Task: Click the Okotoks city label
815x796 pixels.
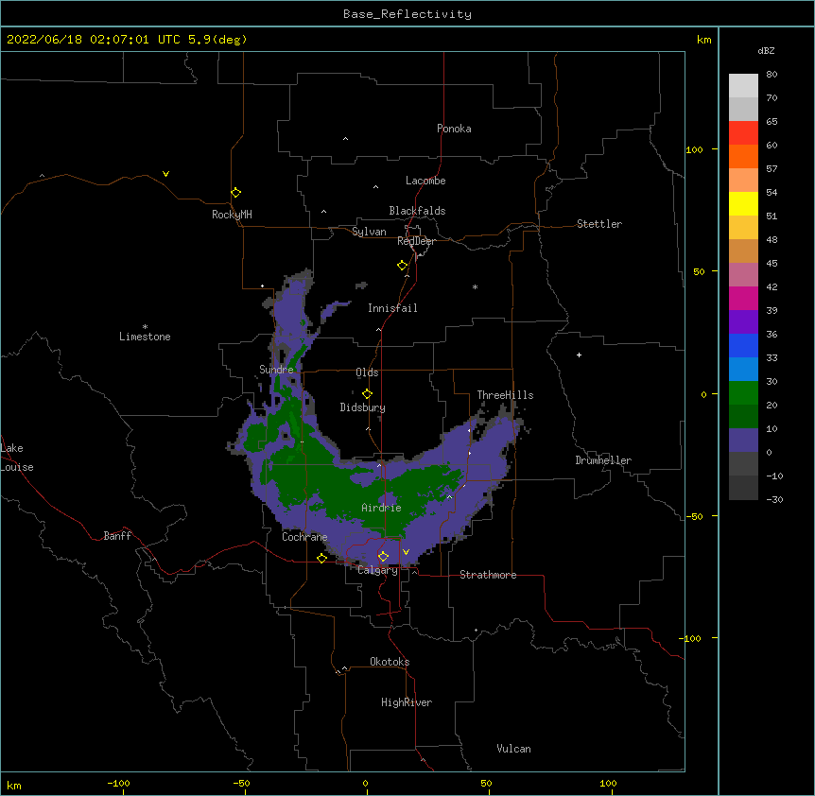Action: point(390,662)
